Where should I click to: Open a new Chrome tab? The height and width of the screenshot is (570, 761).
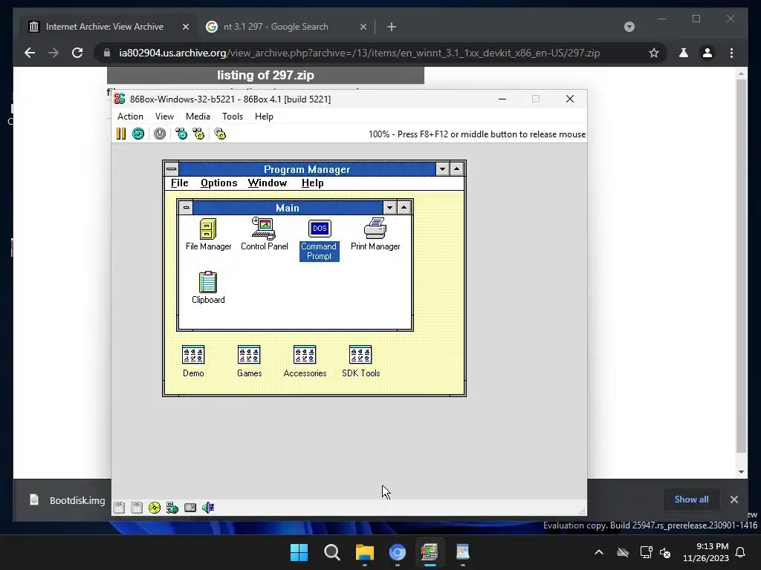392,27
